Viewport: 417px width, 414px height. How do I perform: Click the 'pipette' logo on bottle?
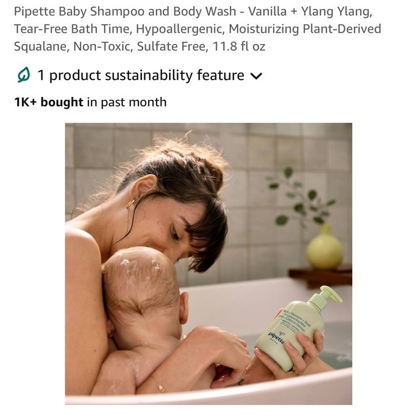tap(276, 337)
